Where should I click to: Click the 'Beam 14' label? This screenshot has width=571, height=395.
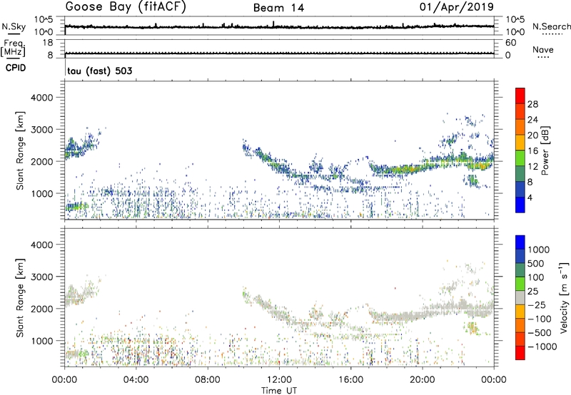pyautogui.click(x=278, y=8)
